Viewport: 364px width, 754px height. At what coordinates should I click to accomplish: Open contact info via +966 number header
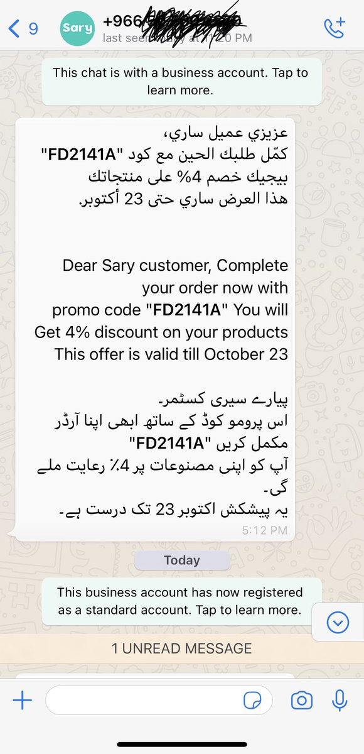pos(173,21)
